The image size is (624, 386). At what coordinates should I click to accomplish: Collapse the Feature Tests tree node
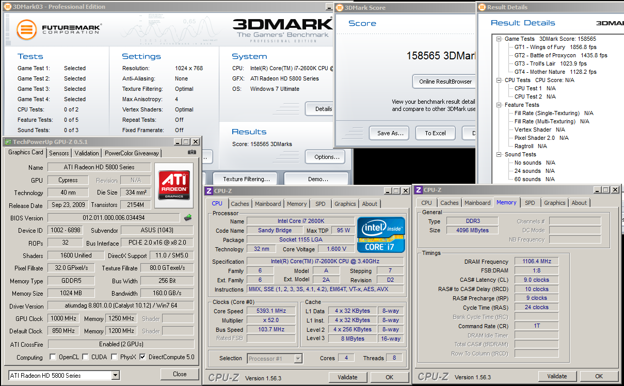[x=499, y=105]
